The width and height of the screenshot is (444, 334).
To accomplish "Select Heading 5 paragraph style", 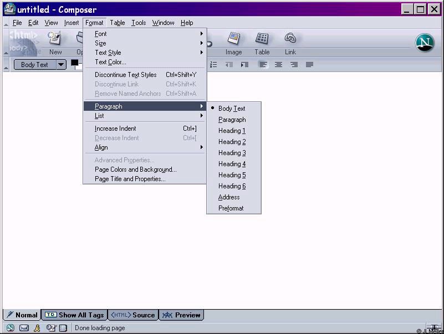I will tap(234, 175).
